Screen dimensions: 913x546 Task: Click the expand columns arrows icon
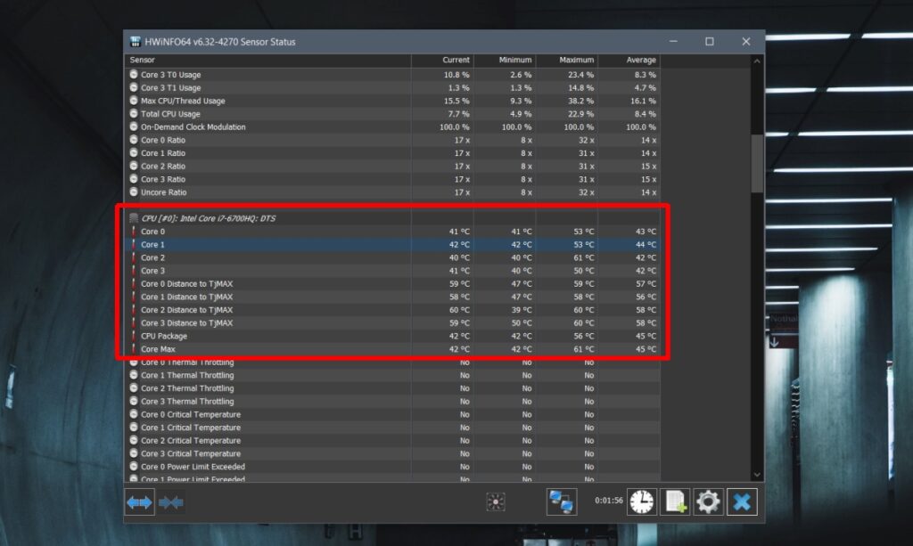point(139,501)
